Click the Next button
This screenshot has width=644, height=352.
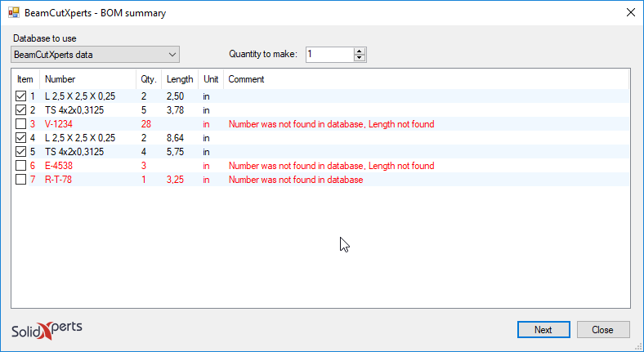[x=543, y=330]
